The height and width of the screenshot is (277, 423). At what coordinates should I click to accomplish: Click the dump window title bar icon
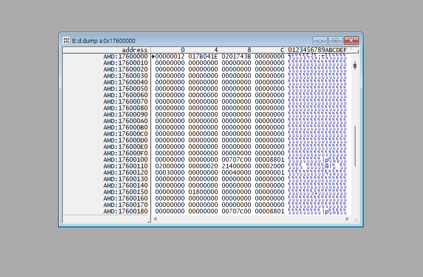pyautogui.click(x=66, y=41)
